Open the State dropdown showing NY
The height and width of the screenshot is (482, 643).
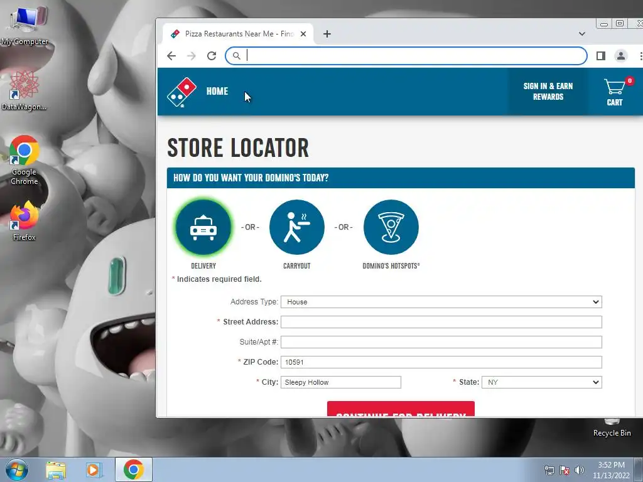click(x=542, y=382)
